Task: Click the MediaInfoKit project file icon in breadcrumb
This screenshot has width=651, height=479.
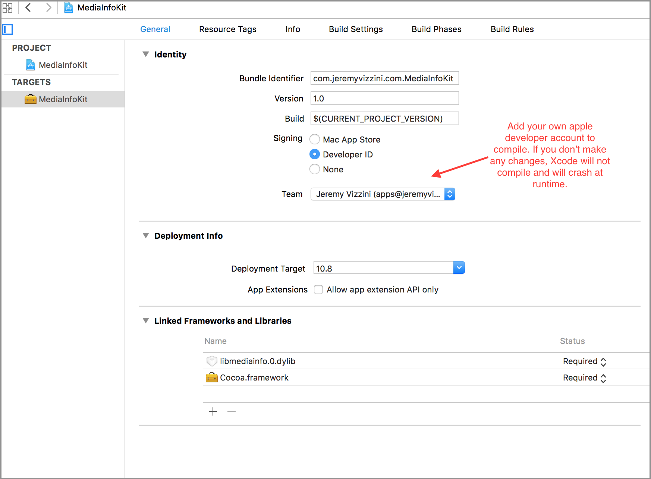Action: pyautogui.click(x=69, y=7)
